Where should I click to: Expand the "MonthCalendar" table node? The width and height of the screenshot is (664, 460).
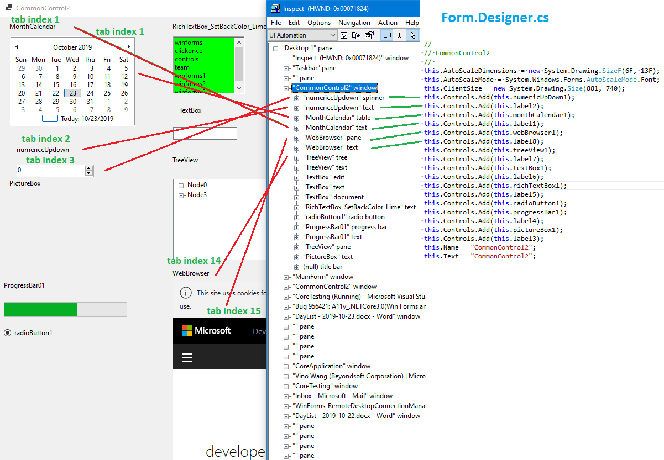click(297, 118)
